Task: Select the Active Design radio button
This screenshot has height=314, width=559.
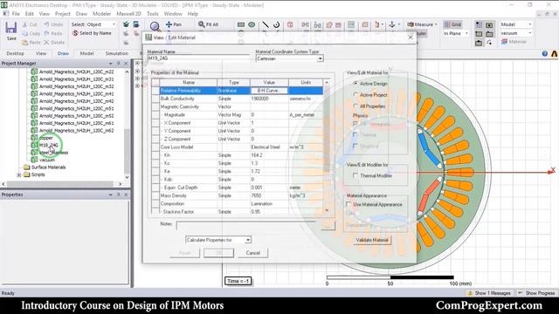Action: (355, 84)
